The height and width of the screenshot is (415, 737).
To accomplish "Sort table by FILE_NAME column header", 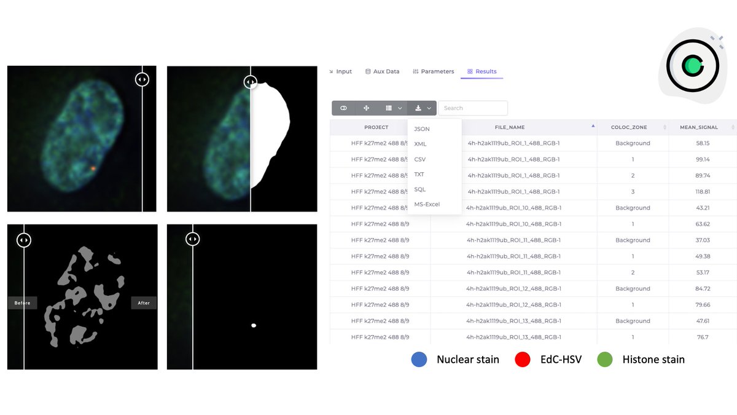I will coord(510,127).
